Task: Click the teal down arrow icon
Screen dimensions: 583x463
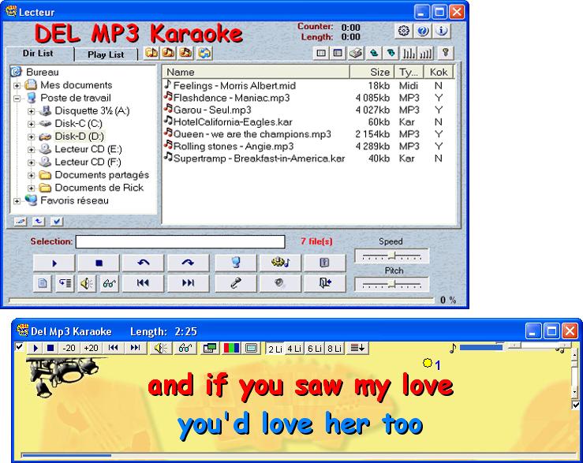Action: coord(391,53)
